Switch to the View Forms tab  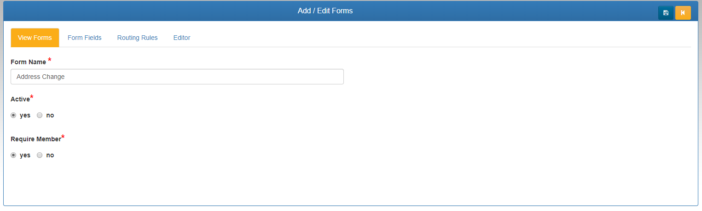35,38
